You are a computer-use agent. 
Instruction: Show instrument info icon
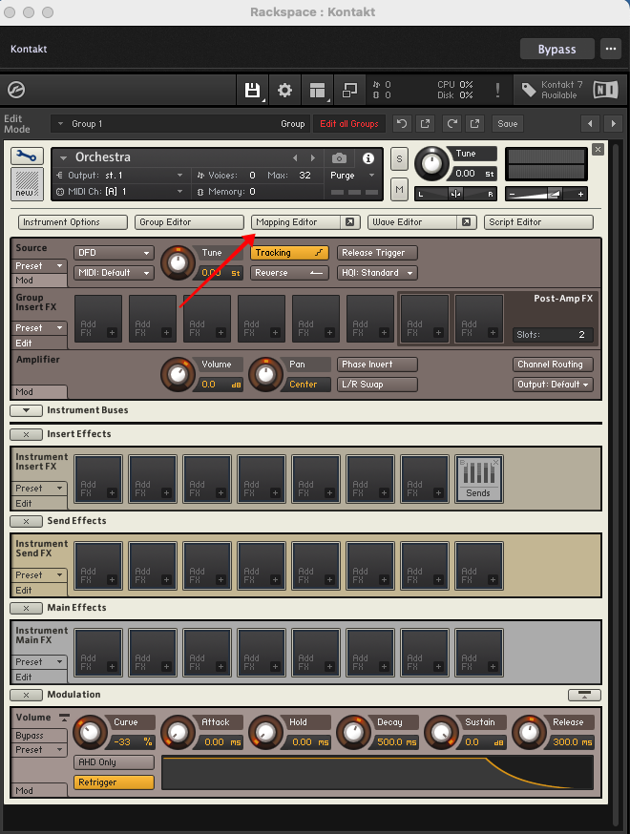(x=368, y=158)
